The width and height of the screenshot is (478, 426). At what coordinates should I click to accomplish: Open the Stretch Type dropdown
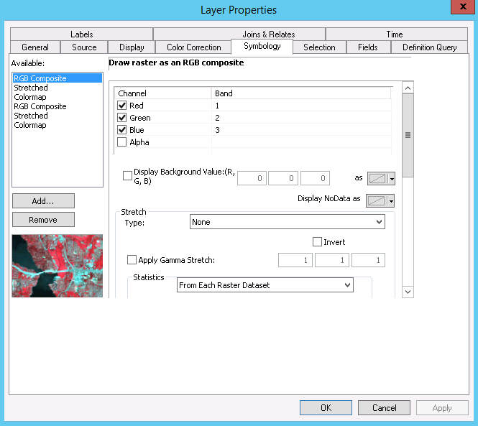288,222
